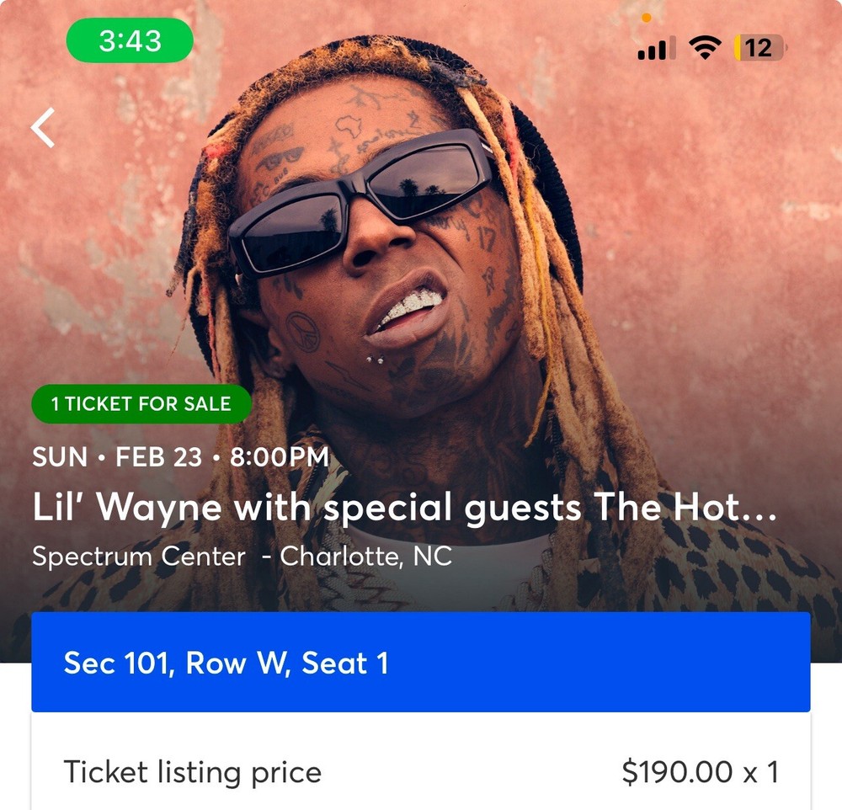Select the Charlotte, NC location text
The image size is (842, 810).
click(x=372, y=557)
